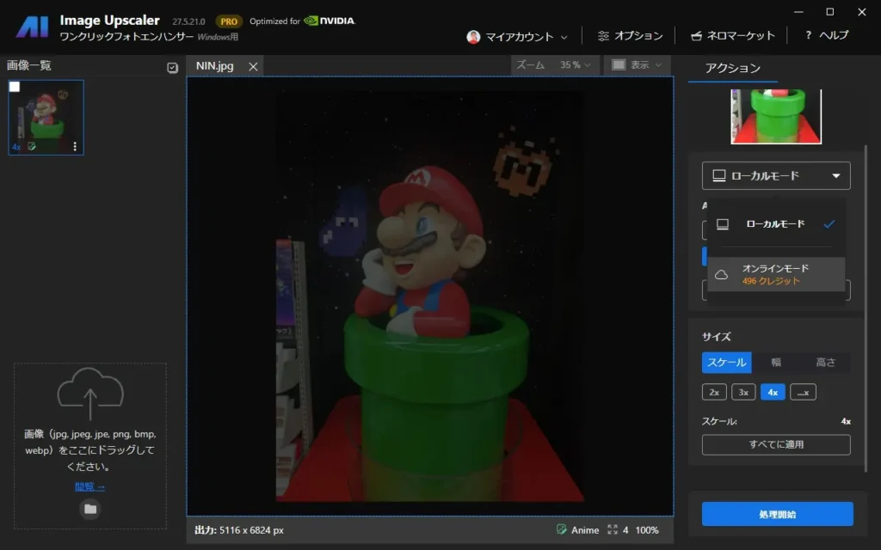
Task: Click the Help question mark icon
Action: [x=809, y=36]
